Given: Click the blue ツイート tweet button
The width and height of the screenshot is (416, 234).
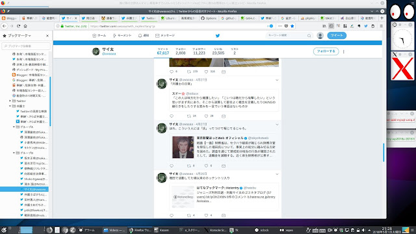Looking at the screenshot, I should click(x=337, y=36).
